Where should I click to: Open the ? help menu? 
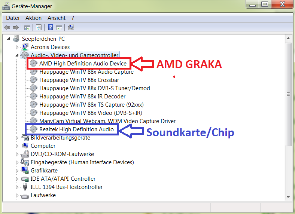[x=73, y=18]
